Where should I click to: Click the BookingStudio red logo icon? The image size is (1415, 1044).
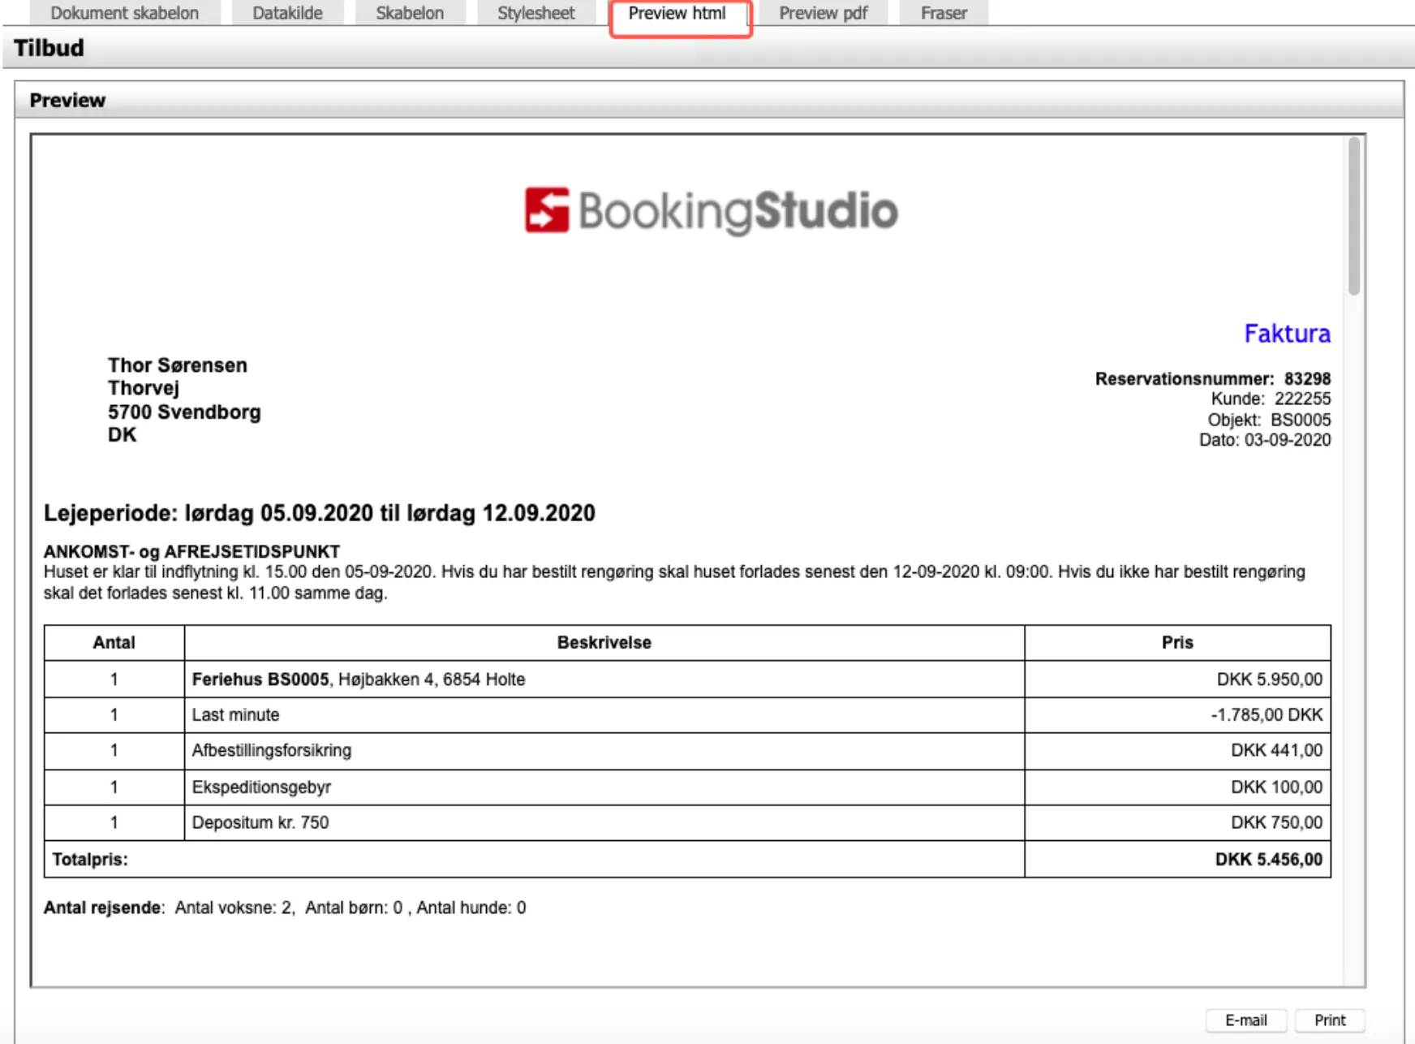pos(547,210)
